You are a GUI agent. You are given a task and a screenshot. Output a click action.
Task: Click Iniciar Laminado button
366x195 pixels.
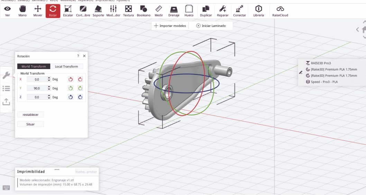click(211, 26)
